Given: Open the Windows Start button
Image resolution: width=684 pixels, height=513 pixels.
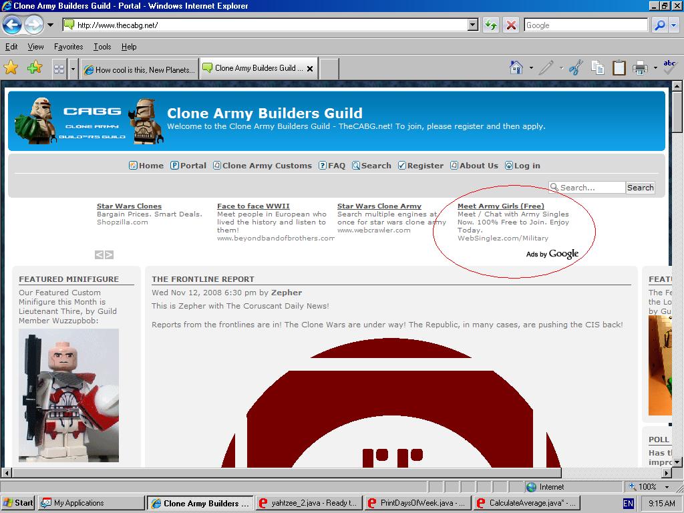Looking at the screenshot, I should point(18,503).
